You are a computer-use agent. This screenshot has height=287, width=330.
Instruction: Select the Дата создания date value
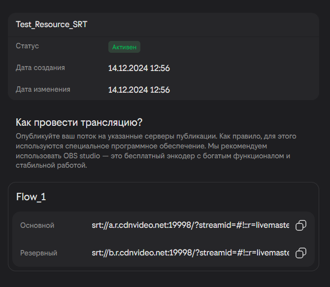pyautogui.click(x=139, y=68)
